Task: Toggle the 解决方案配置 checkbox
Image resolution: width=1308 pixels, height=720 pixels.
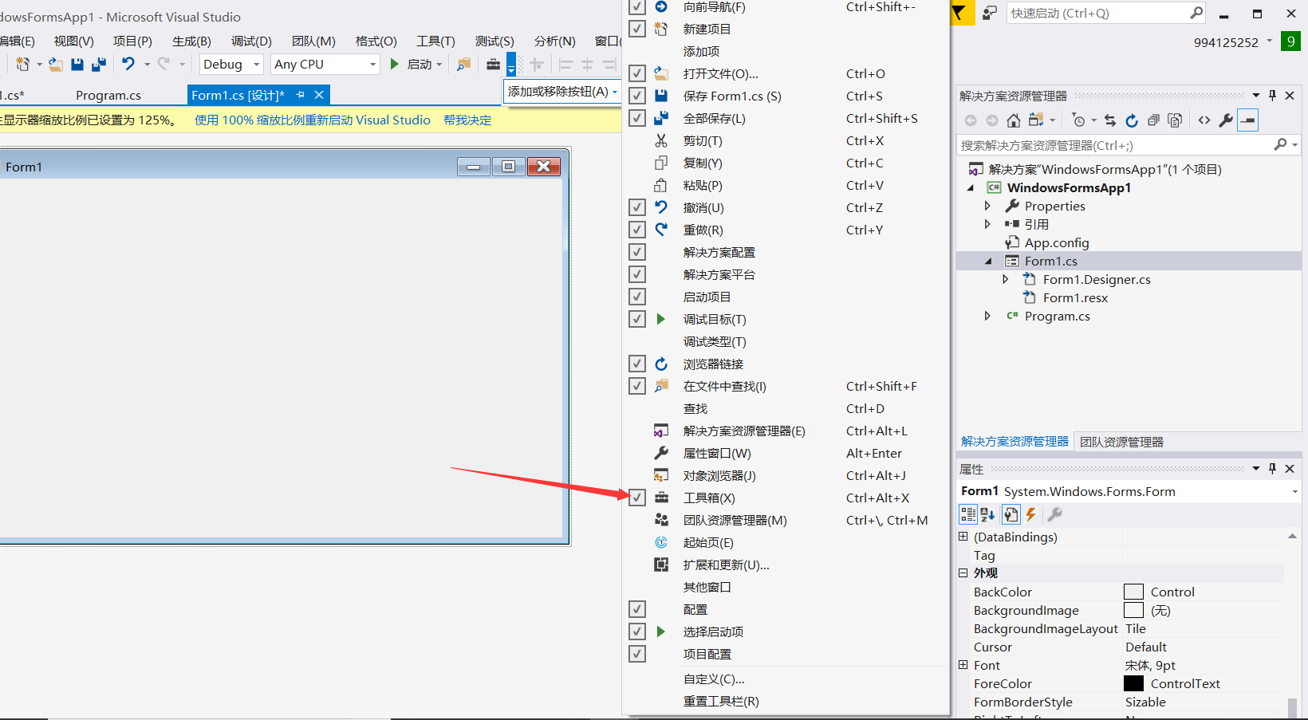Action: [636, 252]
